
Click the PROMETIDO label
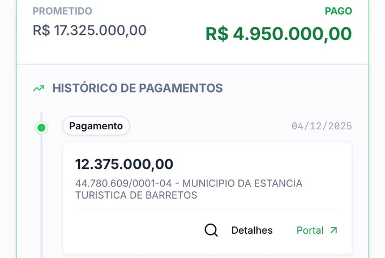[x=62, y=11]
